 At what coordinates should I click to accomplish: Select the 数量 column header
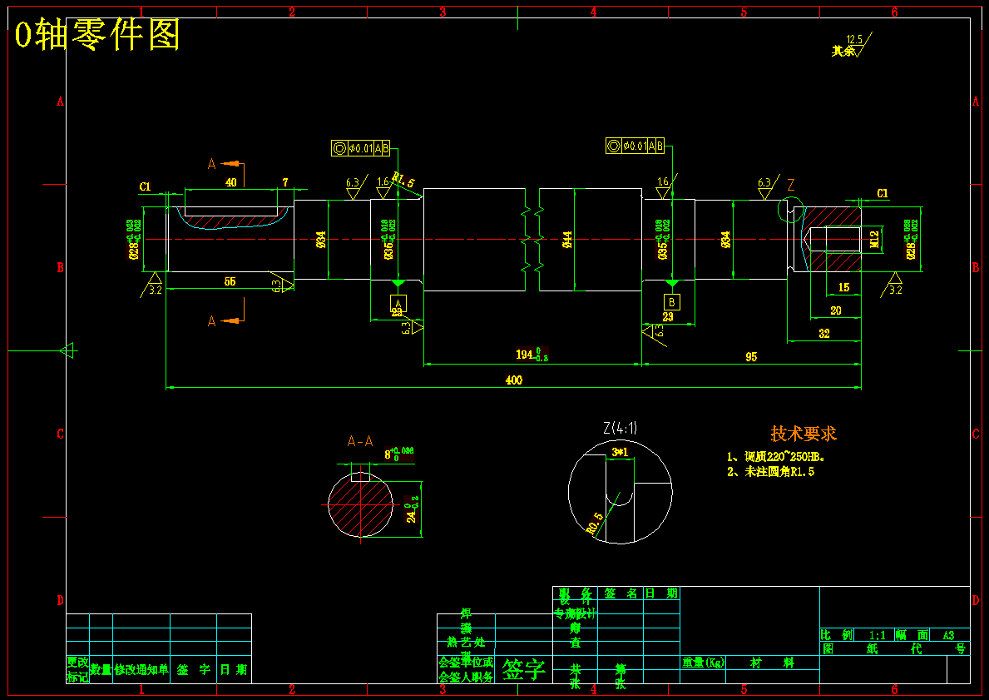(101, 670)
